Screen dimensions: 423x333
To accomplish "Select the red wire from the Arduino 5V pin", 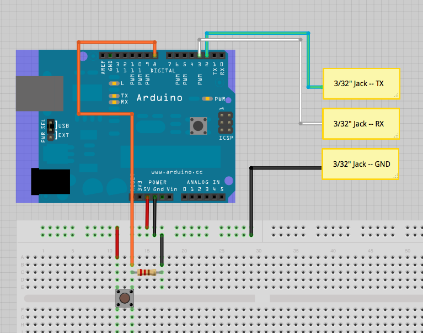I will (x=147, y=212).
